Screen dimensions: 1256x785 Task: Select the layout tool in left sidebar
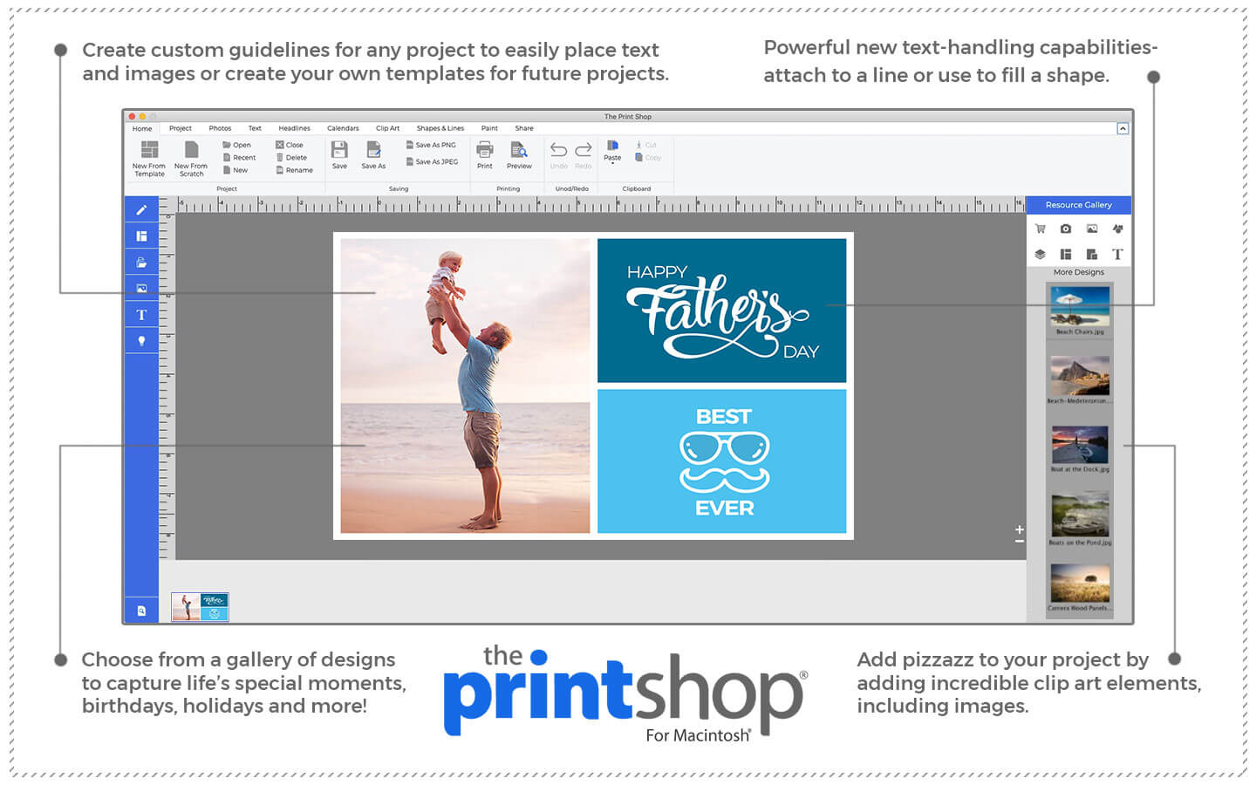click(x=141, y=235)
